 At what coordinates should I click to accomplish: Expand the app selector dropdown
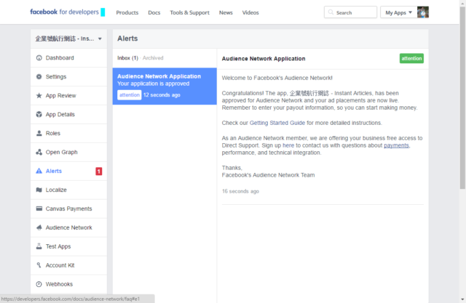click(68, 39)
